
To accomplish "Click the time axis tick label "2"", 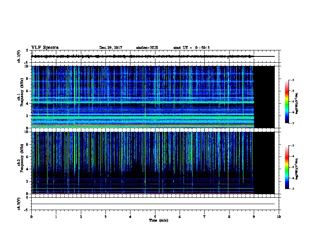I will pos(81,217).
